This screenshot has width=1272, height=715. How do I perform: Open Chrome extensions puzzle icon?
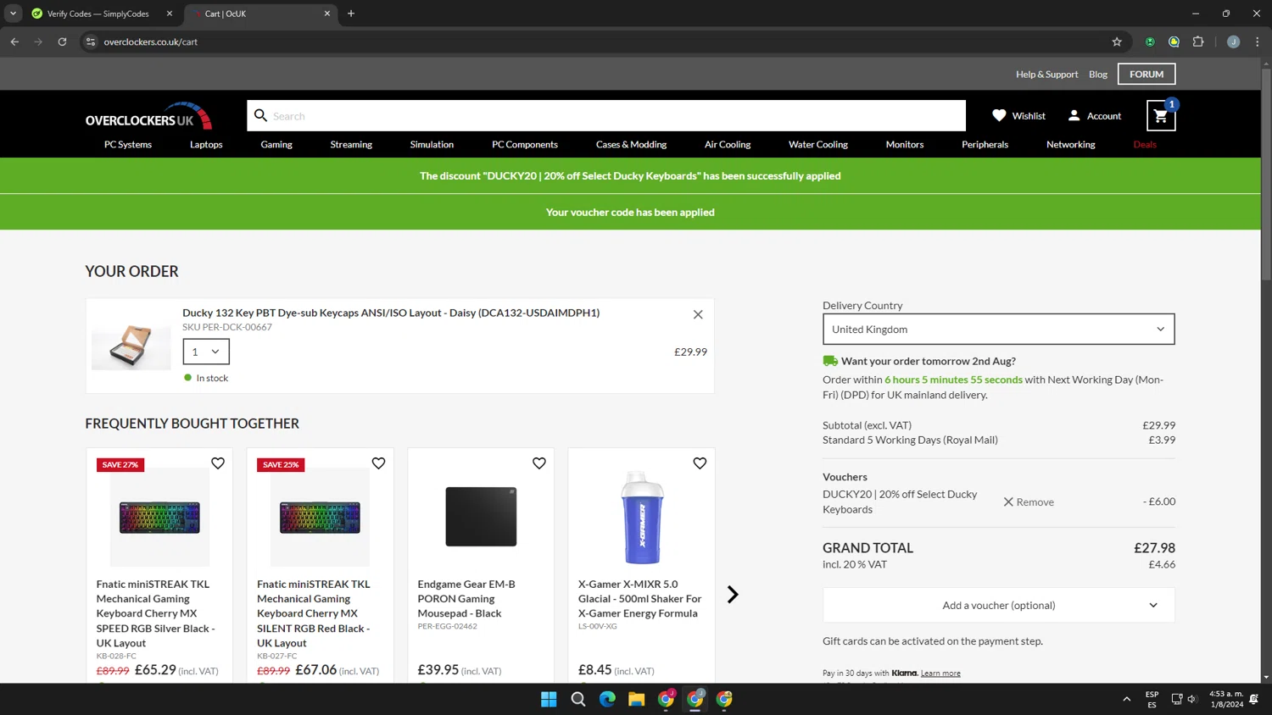click(x=1198, y=42)
